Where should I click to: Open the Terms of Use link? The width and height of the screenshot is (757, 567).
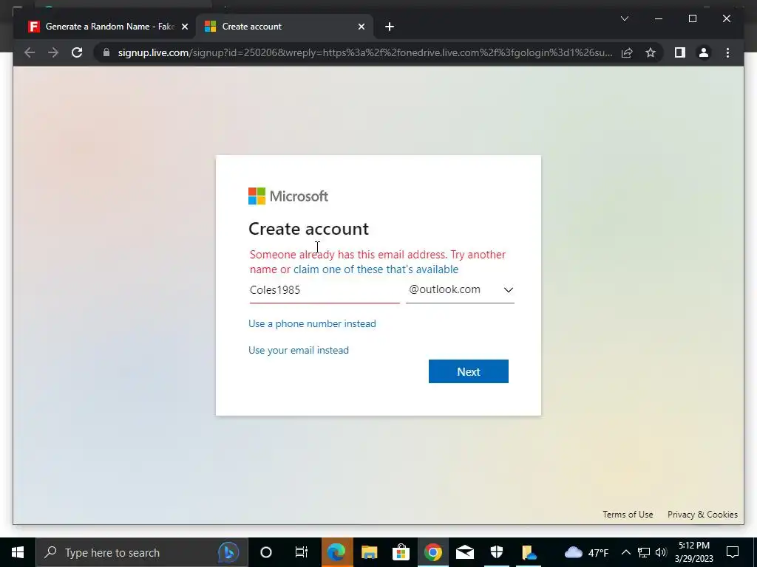628,515
